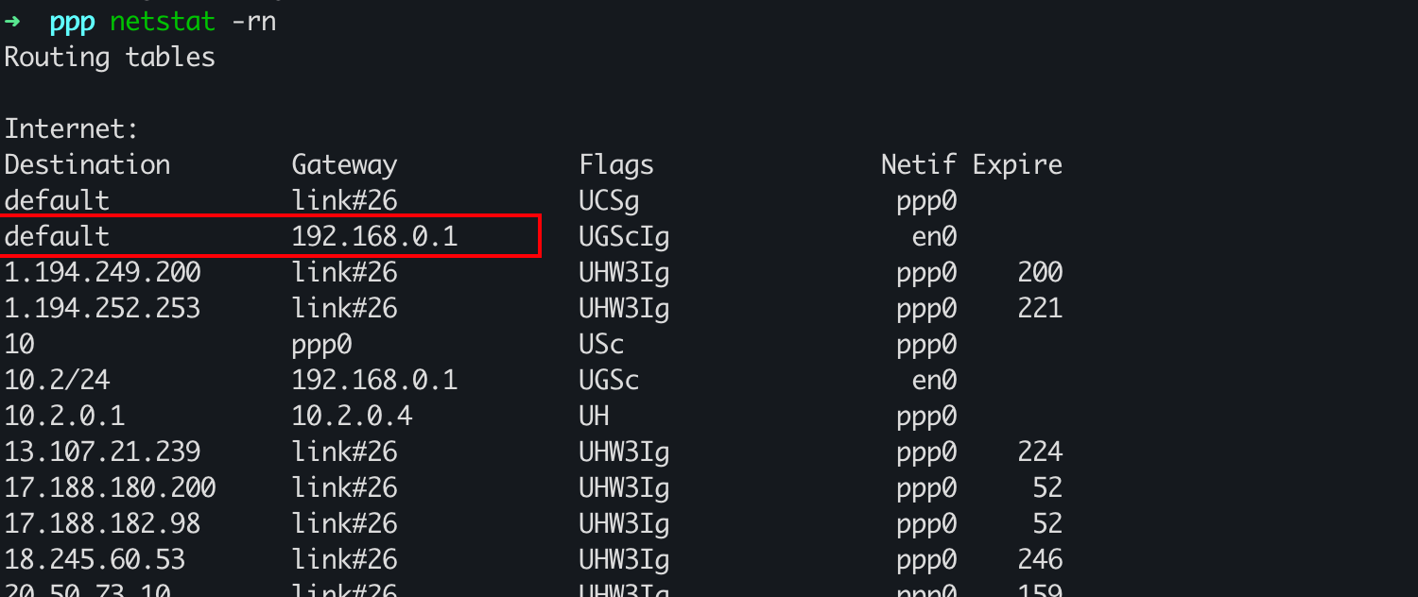
Task: Click the "Expire" column header
Action: click(1017, 165)
